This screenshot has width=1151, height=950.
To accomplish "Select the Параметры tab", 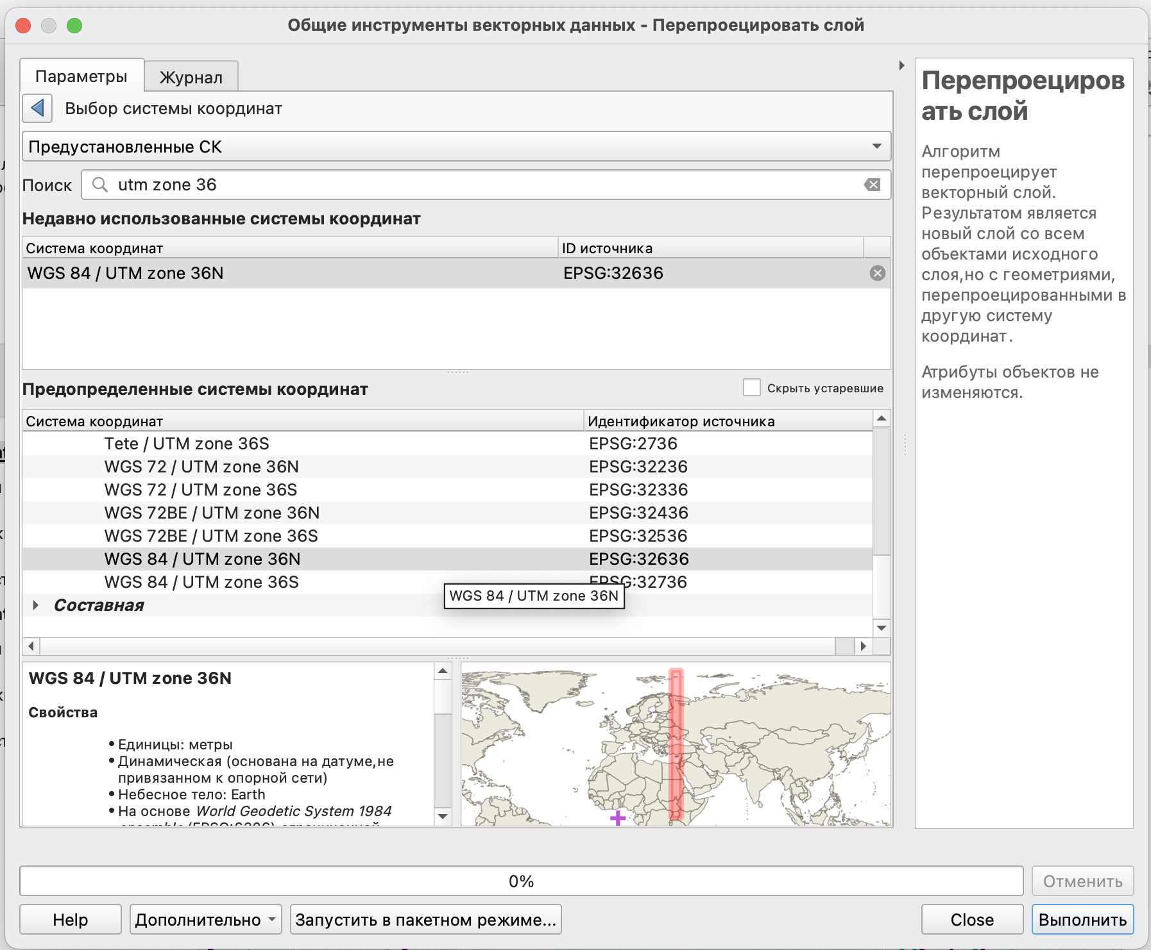I will [81, 77].
